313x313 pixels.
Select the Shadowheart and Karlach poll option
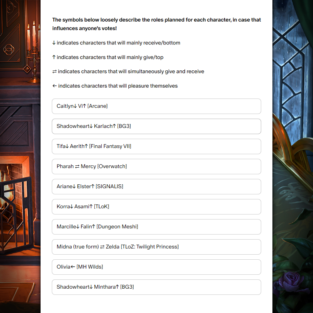(156, 126)
